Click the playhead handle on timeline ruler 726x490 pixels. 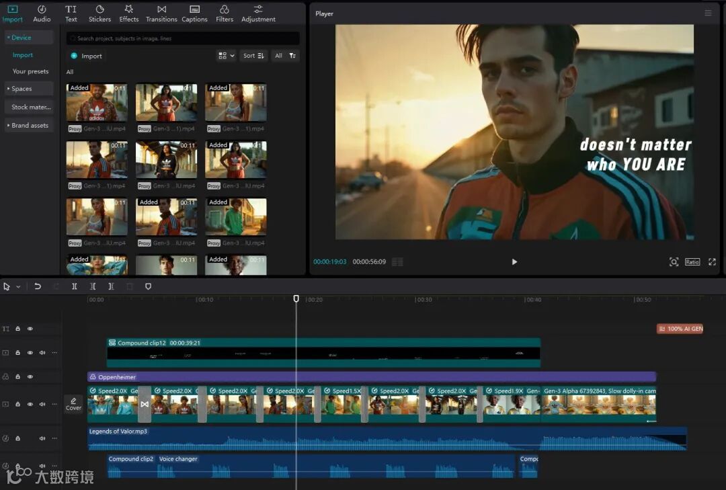[x=296, y=298]
